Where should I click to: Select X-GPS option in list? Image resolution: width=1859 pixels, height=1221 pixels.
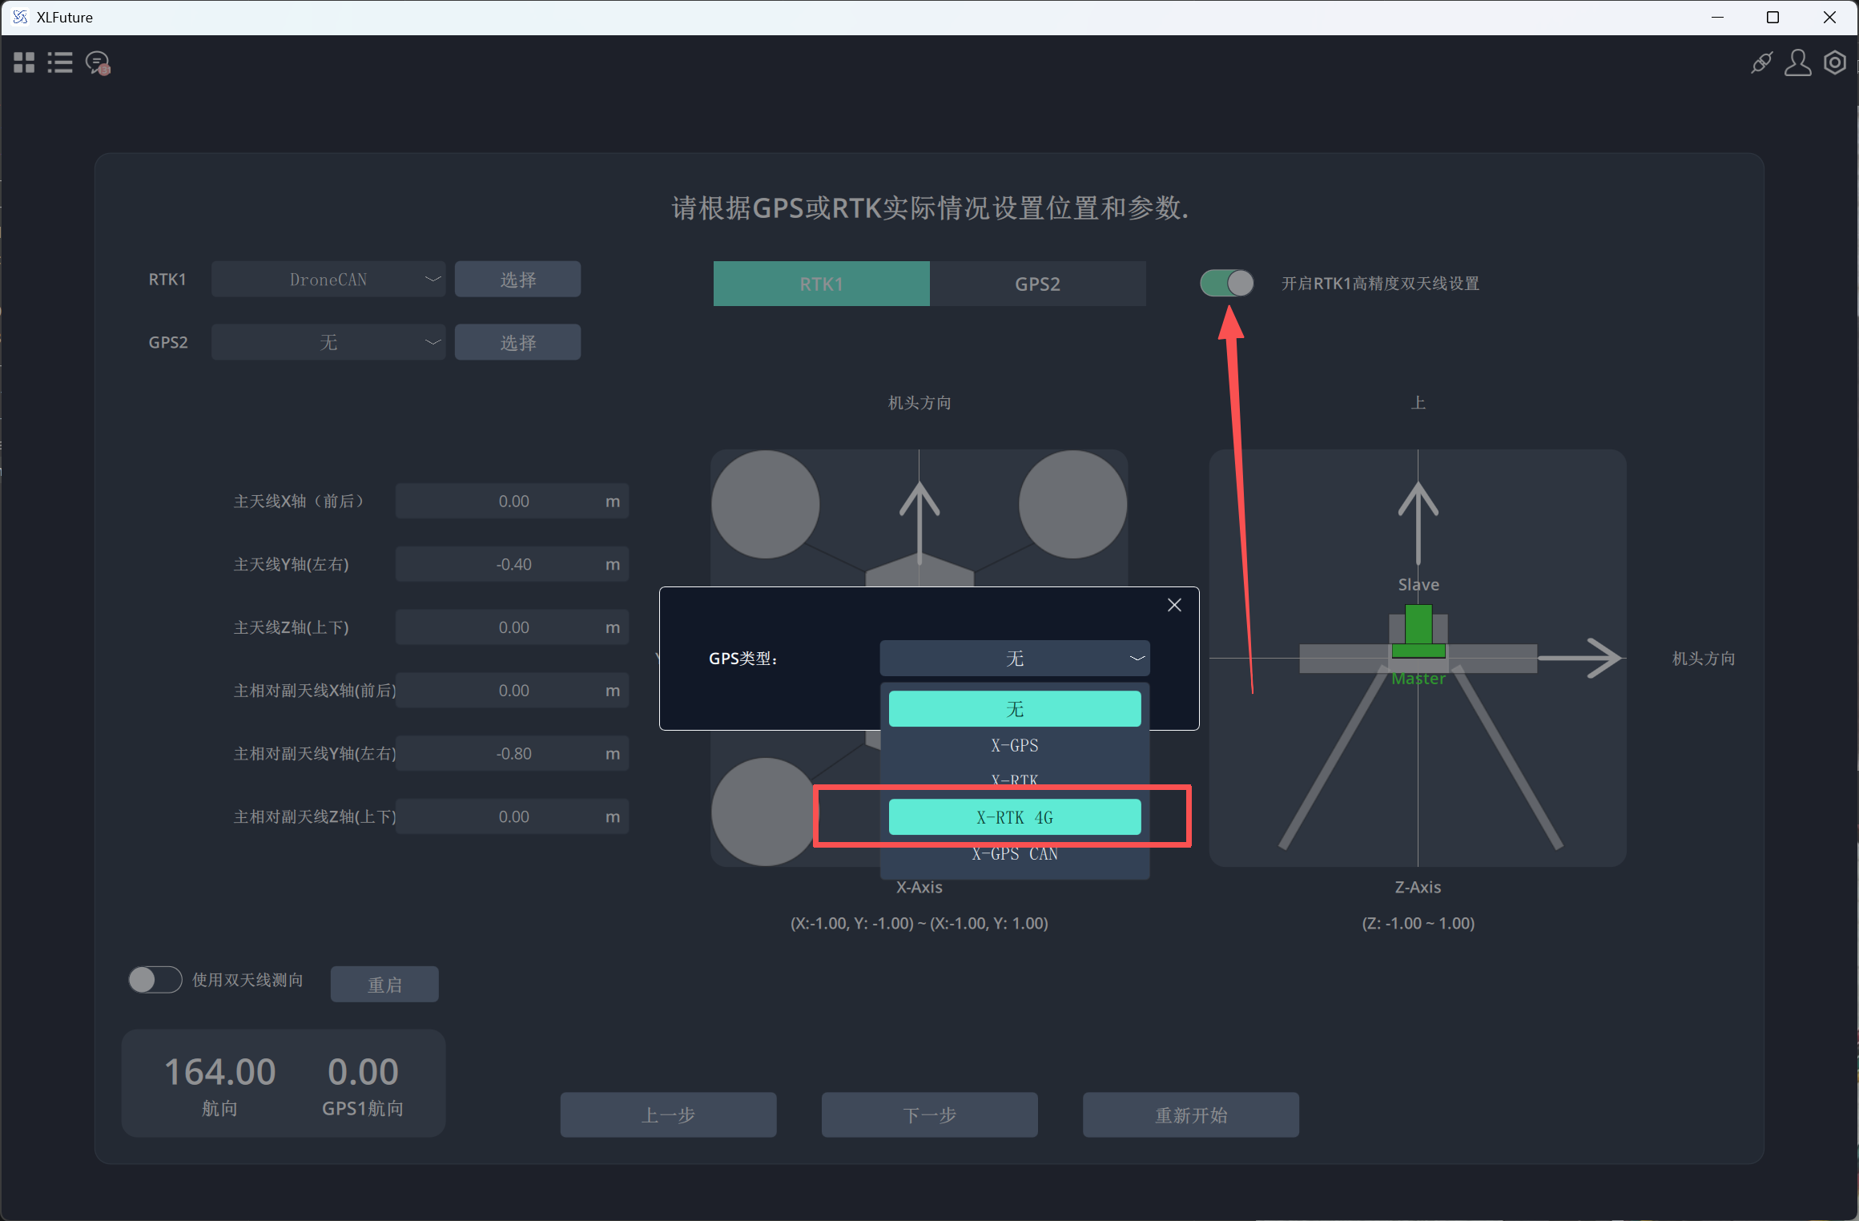pos(1015,745)
